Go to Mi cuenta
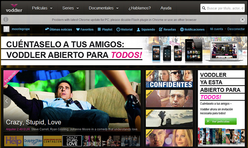 [x=217, y=29]
